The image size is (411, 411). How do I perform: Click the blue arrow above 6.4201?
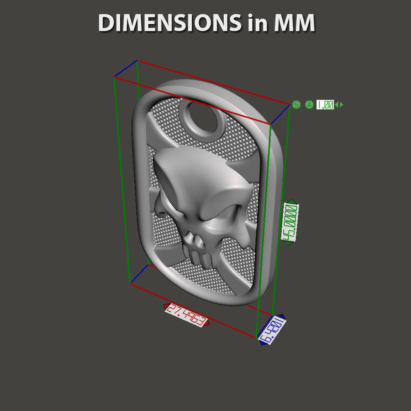pyautogui.click(x=282, y=317)
